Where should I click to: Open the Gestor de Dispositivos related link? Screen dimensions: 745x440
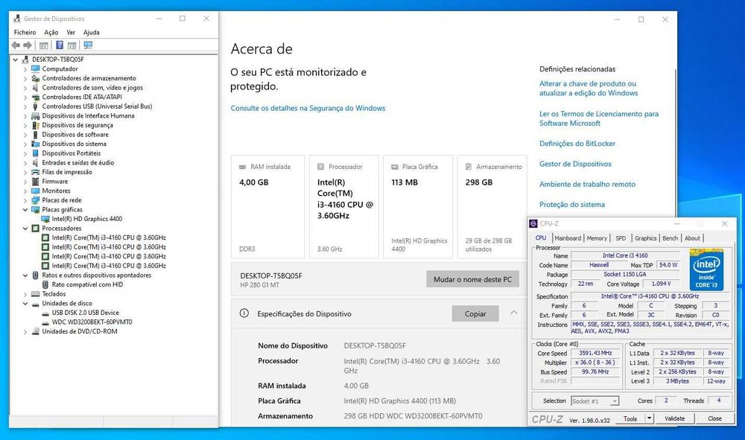(x=575, y=164)
